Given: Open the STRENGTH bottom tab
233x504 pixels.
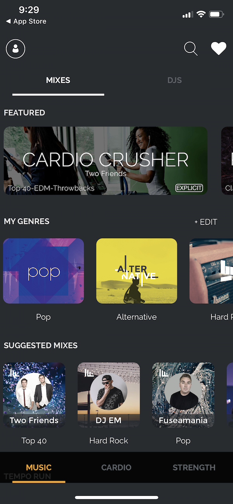Looking at the screenshot, I should coord(194,468).
